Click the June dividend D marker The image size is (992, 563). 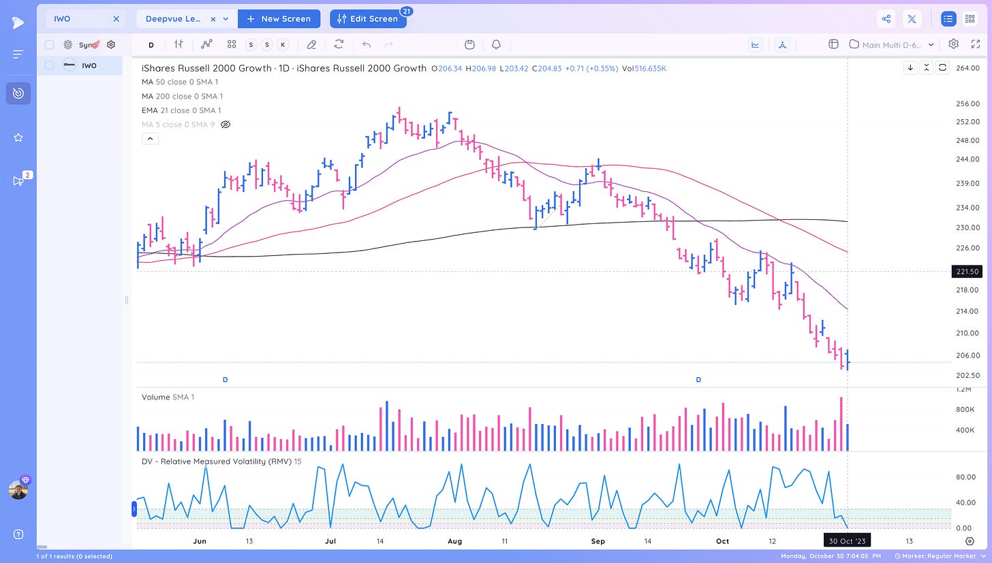[225, 379]
